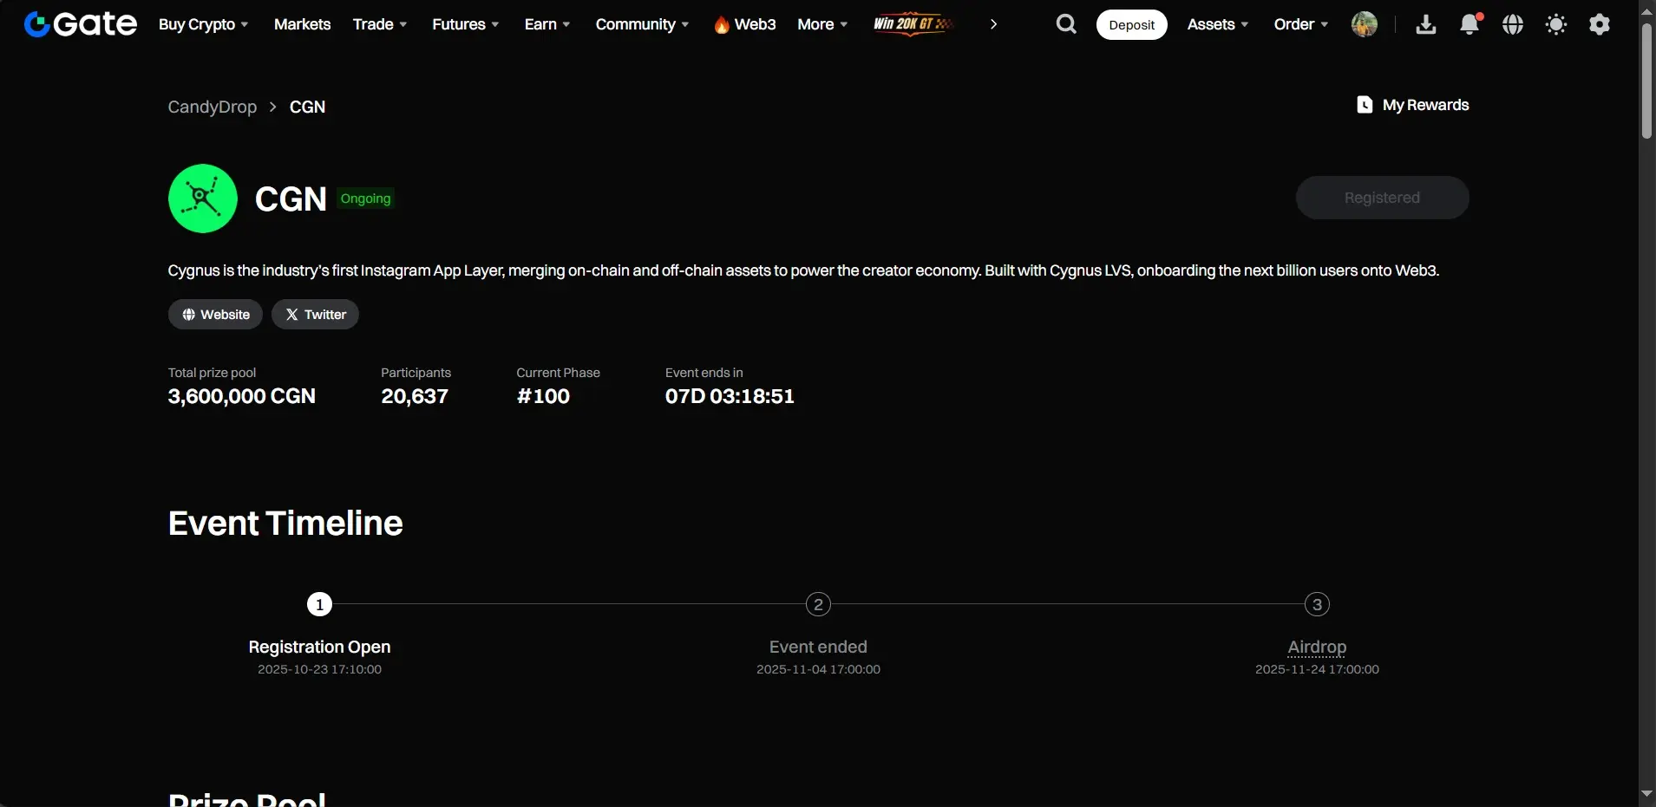Click the Event ended date 2025-11-04 17:00:00
Image resolution: width=1656 pixels, height=807 pixels.
coord(818,669)
